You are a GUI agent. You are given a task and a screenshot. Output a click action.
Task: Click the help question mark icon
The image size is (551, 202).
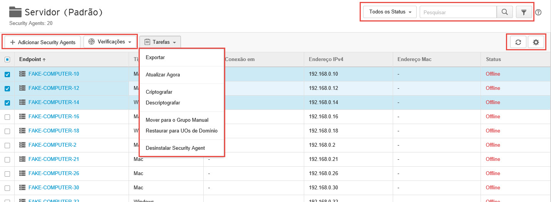(x=538, y=12)
